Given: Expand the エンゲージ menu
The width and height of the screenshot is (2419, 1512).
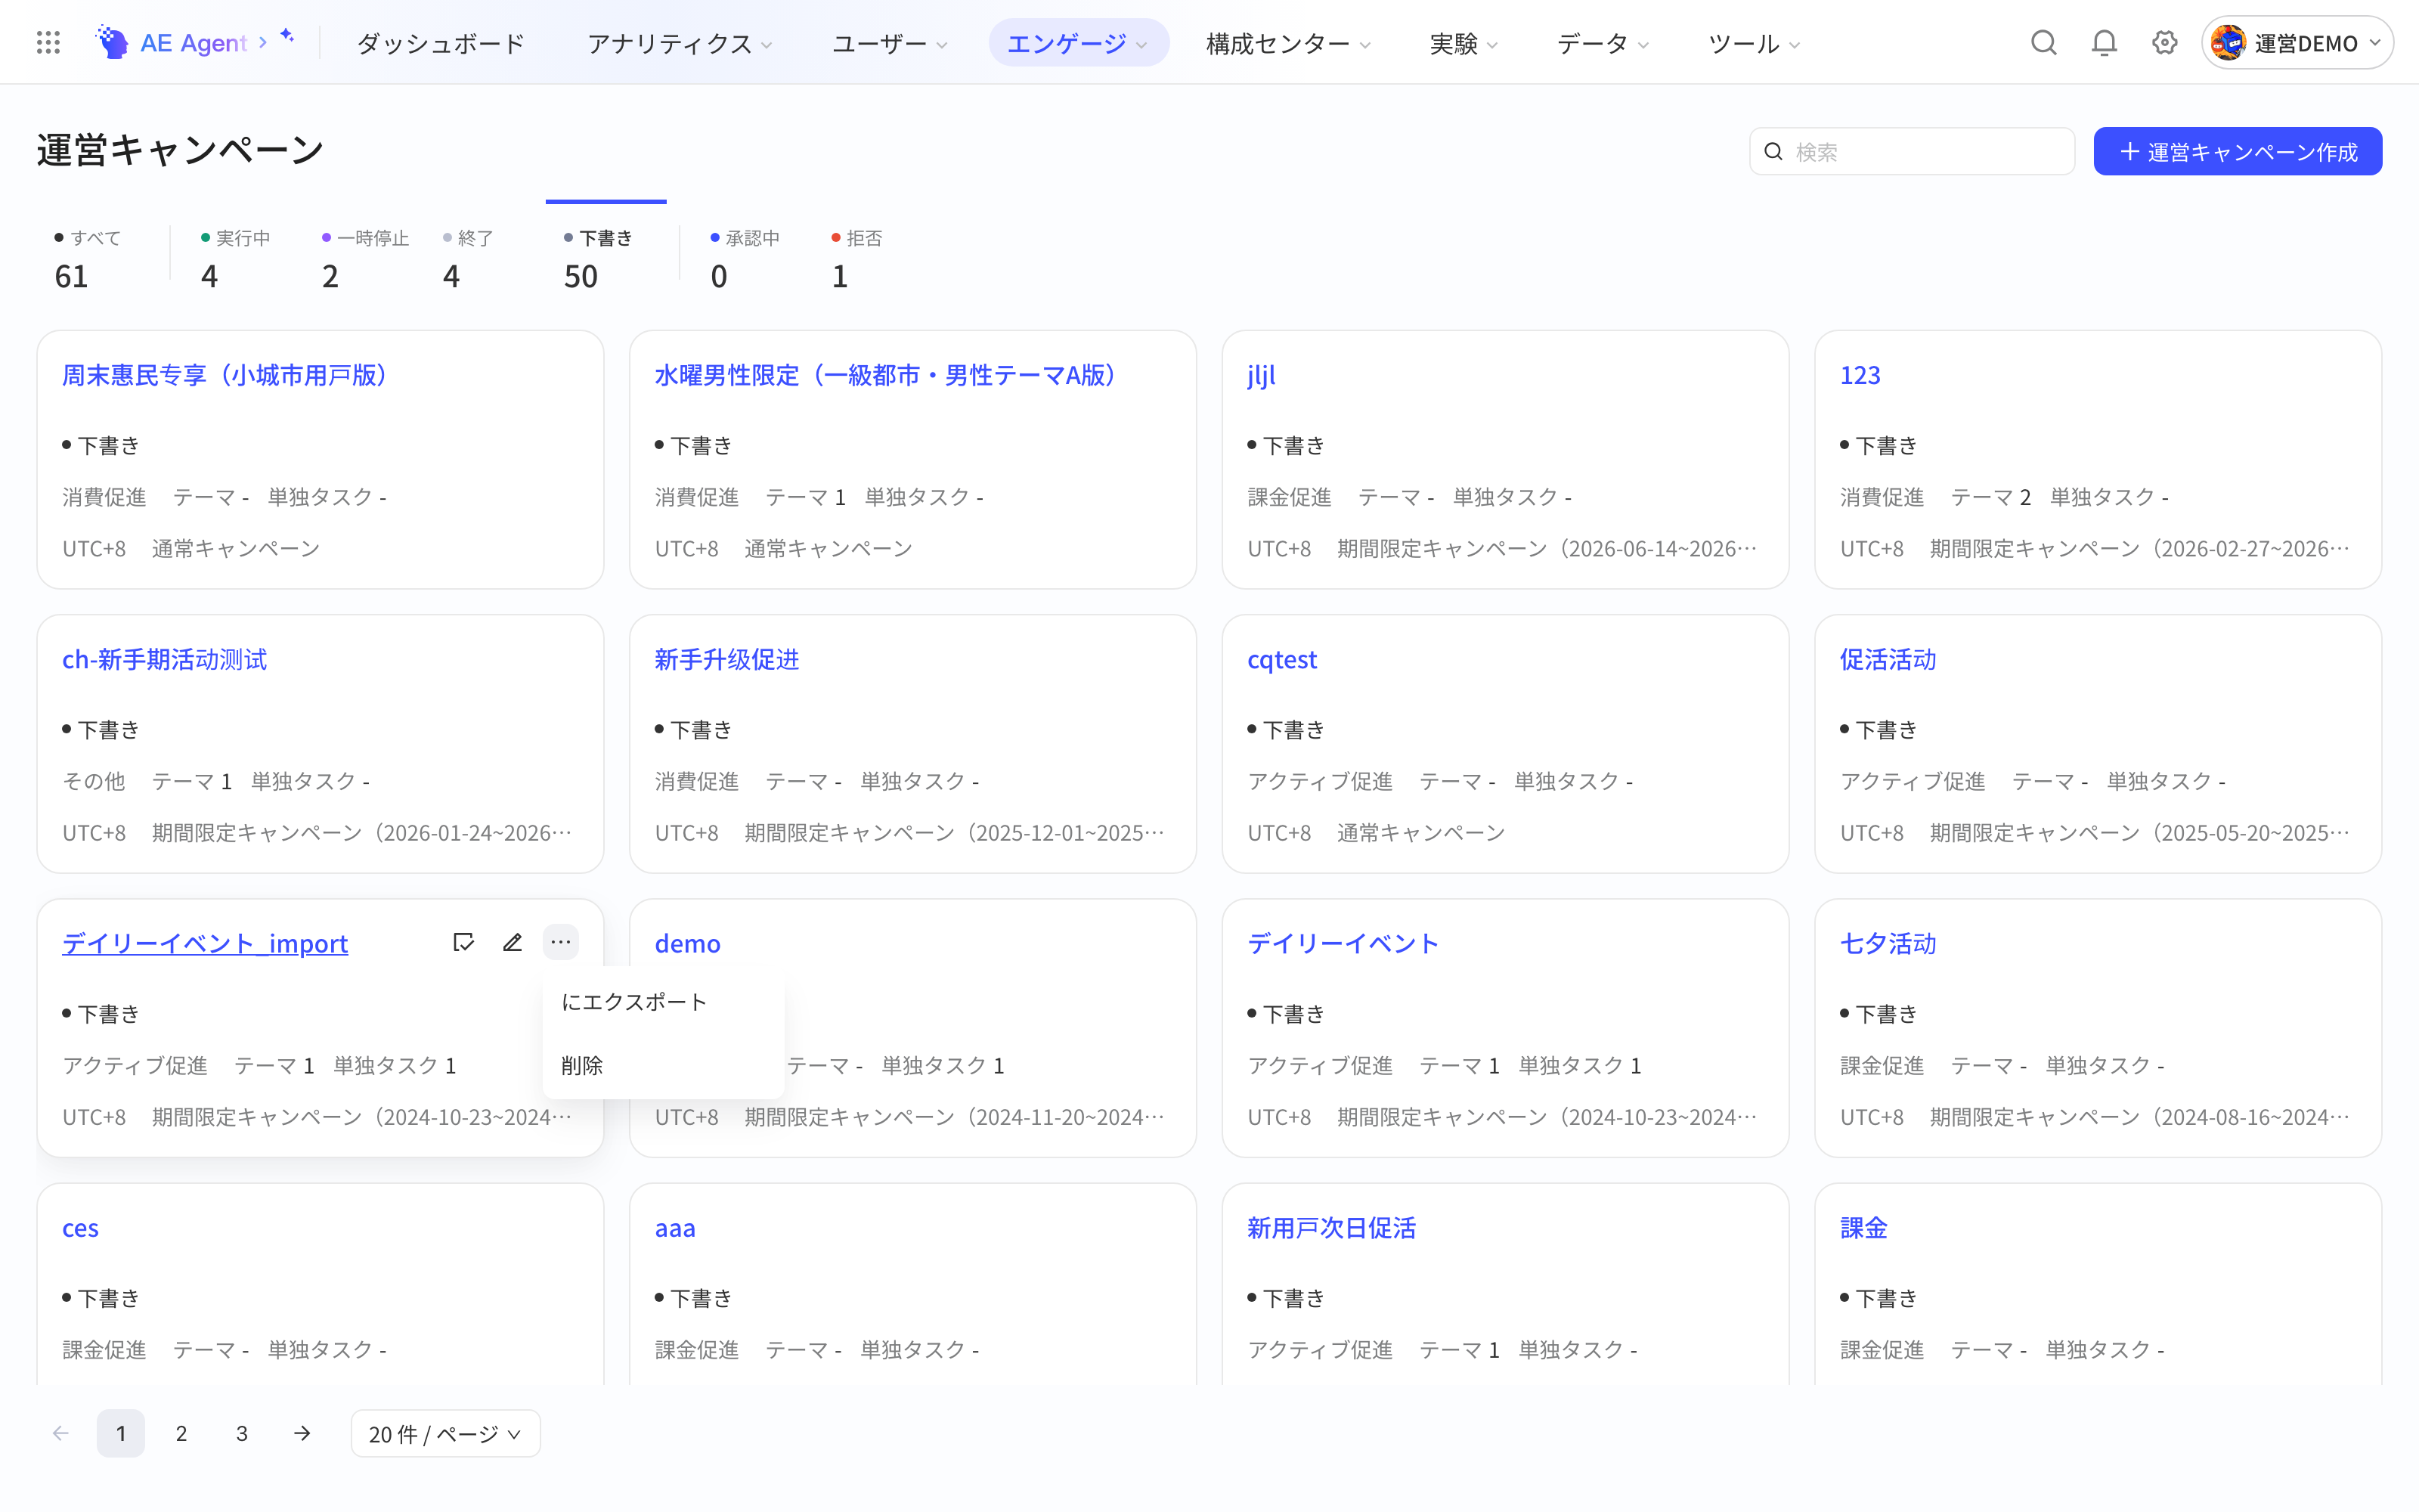Looking at the screenshot, I should point(1077,43).
